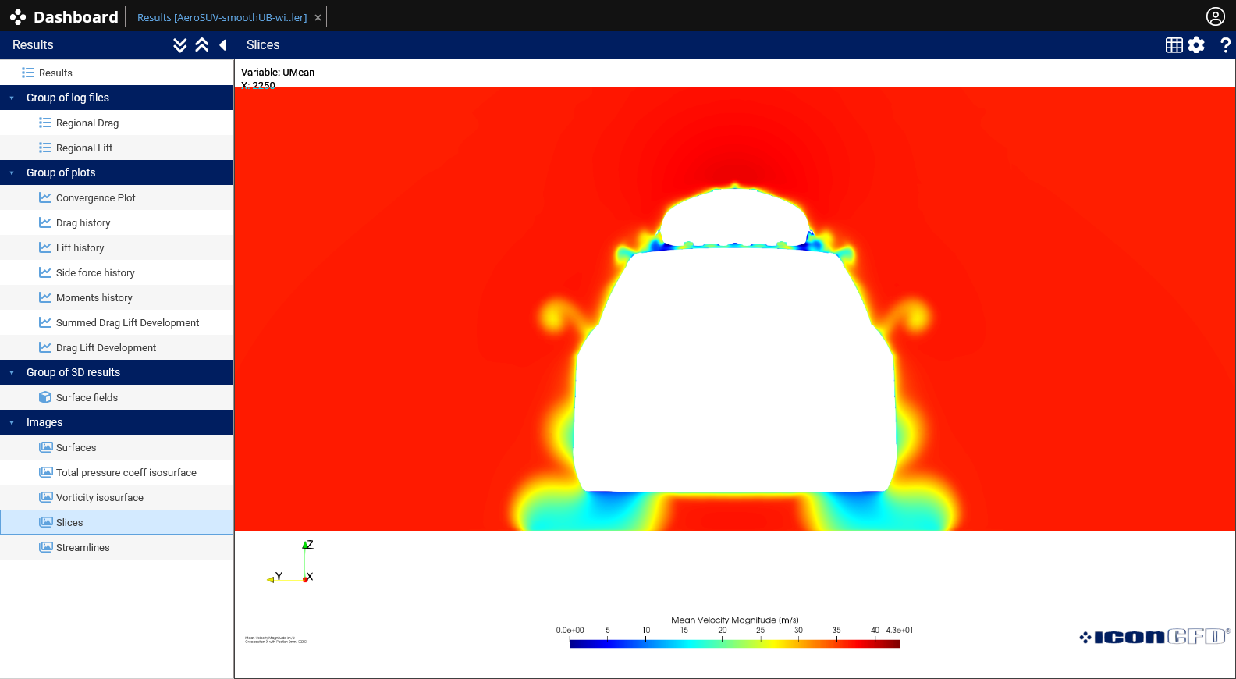Viewport: 1236px width, 679px height.
Task: Click the ICON CFD logo
Action: [x=1155, y=637]
